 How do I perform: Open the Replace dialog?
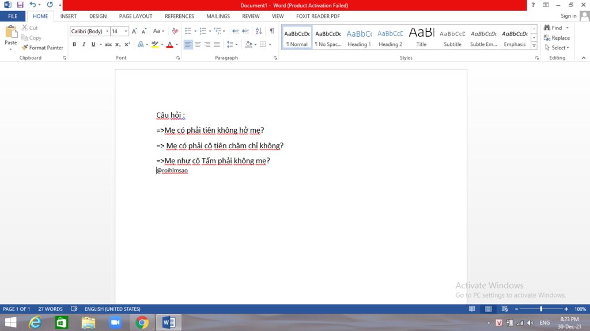557,37
